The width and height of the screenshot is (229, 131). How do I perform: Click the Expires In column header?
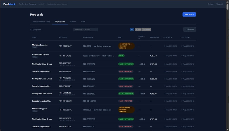pos(141,37)
